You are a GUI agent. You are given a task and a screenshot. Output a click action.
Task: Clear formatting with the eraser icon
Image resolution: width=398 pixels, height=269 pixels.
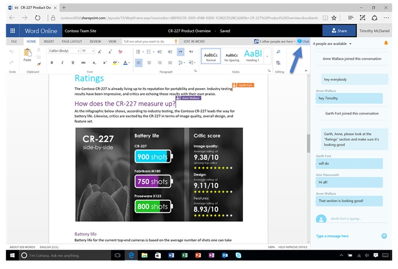(x=120, y=51)
